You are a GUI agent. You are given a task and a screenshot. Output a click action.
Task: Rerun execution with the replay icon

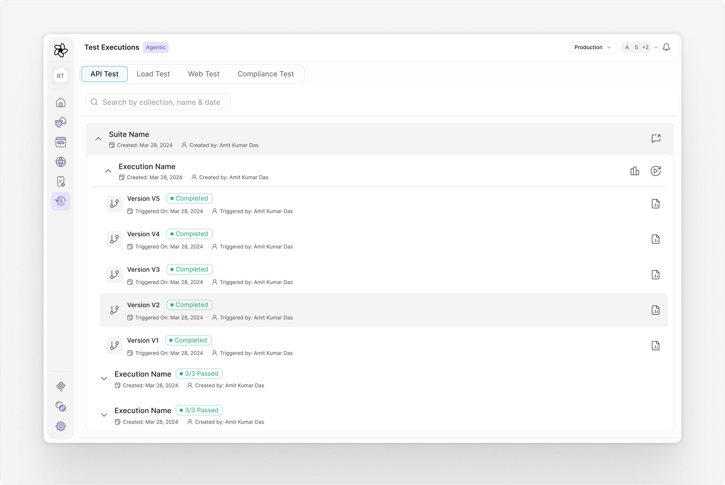pos(655,171)
